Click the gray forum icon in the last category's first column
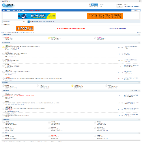 click(x=4, y=136)
